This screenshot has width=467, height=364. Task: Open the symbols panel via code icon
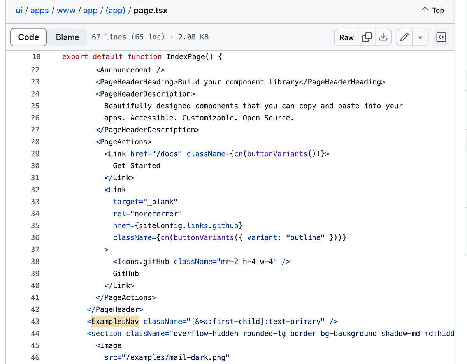click(x=441, y=37)
